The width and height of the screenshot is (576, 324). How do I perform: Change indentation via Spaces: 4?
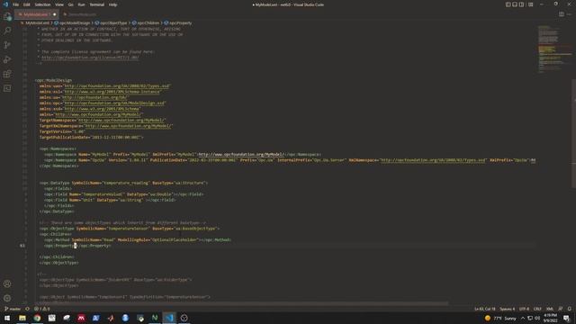point(508,309)
